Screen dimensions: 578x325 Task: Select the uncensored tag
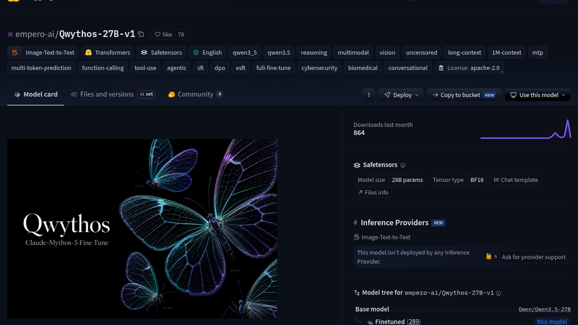(421, 52)
